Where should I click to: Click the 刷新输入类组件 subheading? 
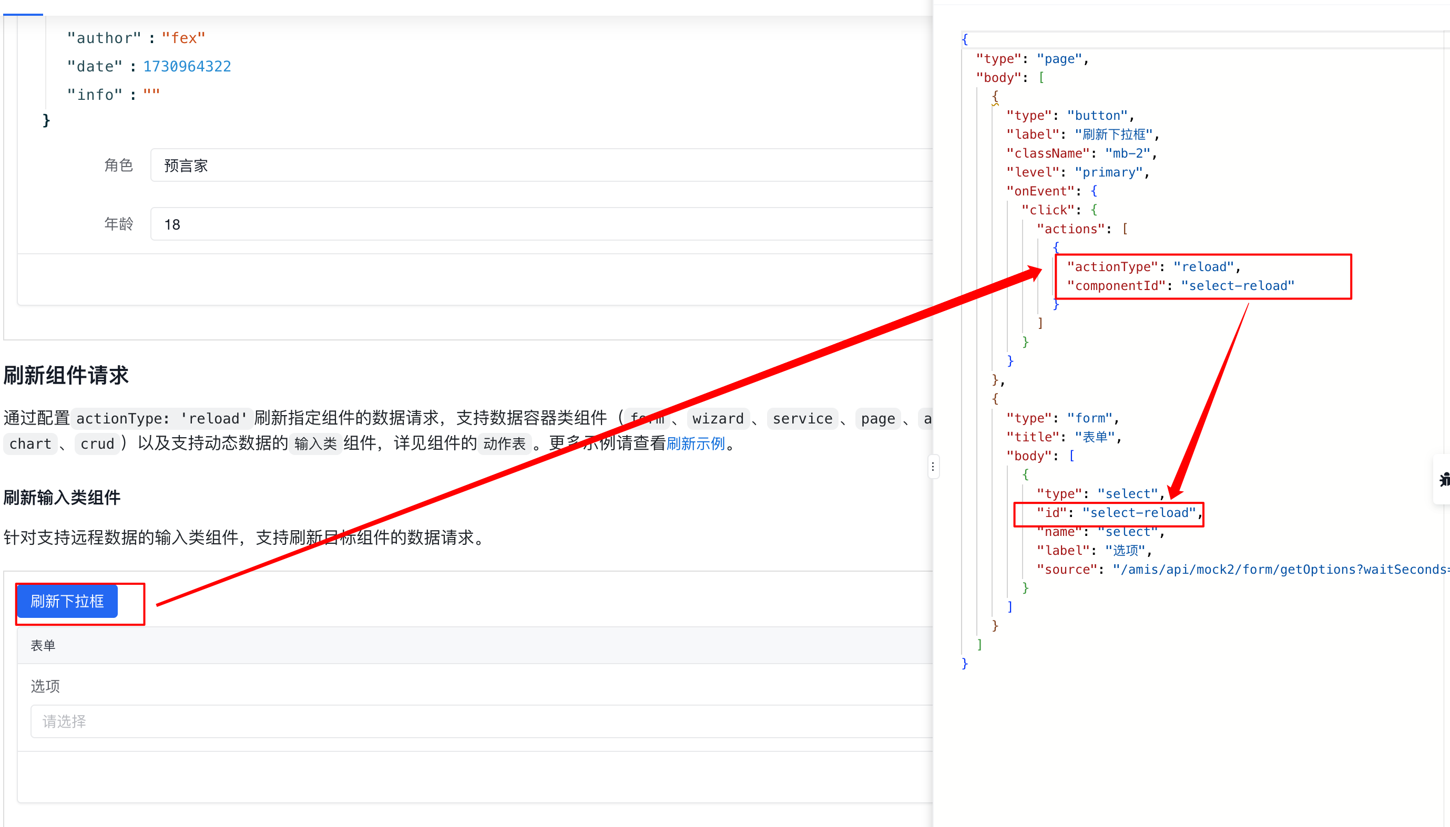(62, 498)
